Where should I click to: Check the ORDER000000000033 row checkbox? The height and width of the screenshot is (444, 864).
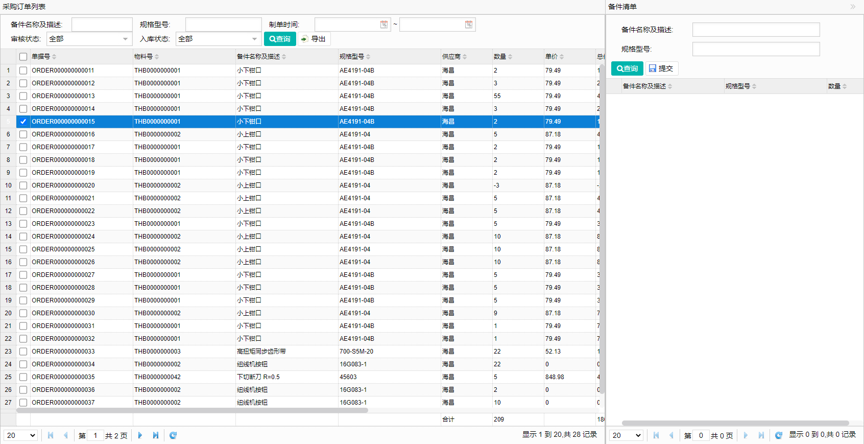point(23,352)
